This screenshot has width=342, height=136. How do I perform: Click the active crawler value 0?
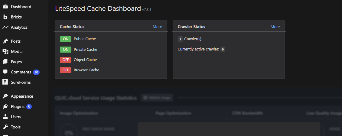pos(223,50)
